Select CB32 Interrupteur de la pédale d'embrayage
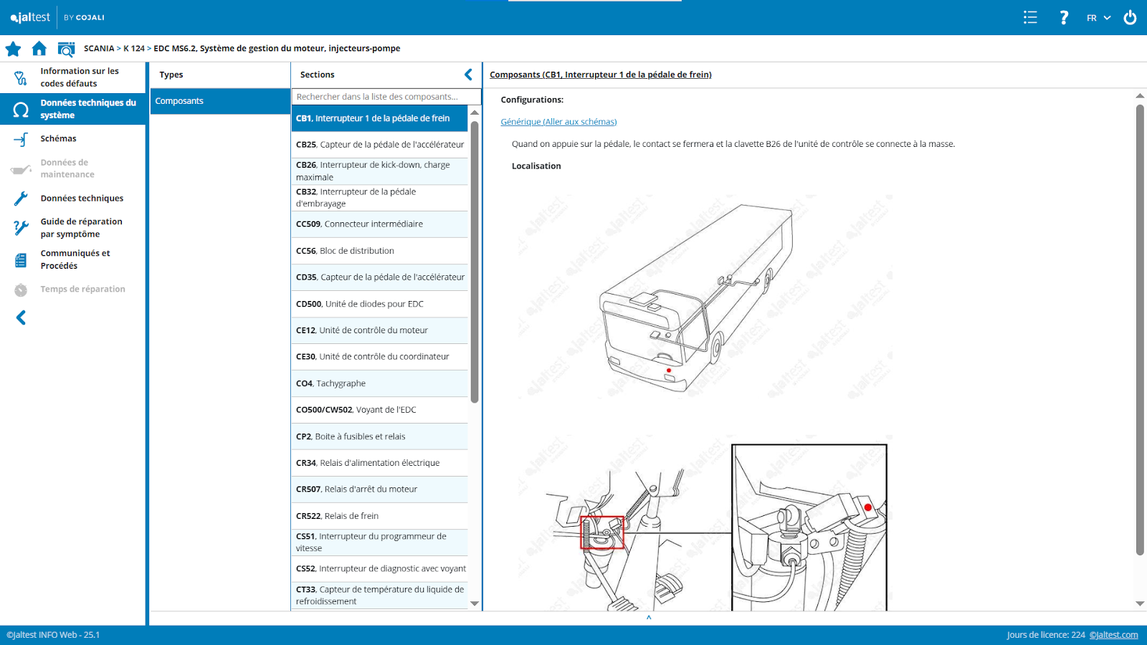The image size is (1147, 645). [380, 198]
